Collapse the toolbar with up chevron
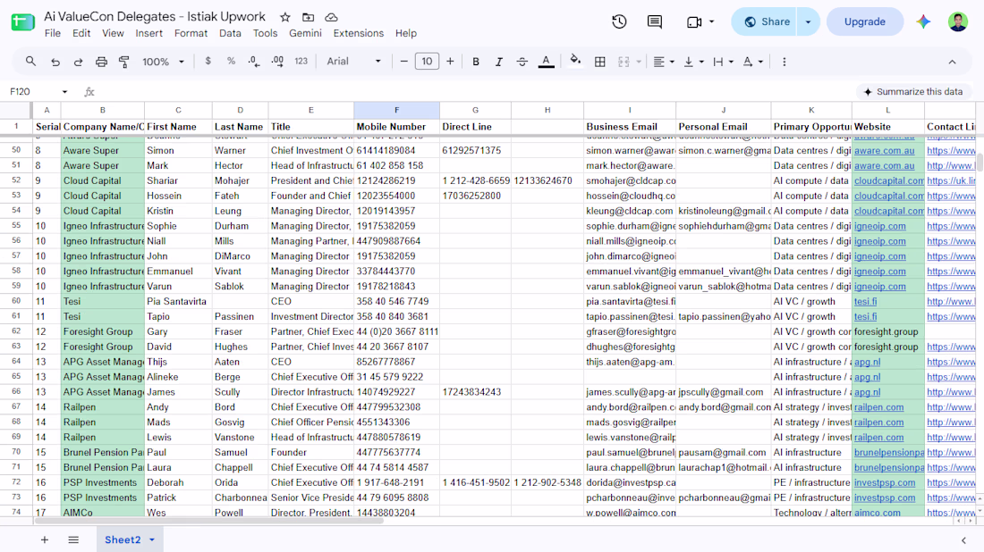984x552 pixels. [952, 62]
